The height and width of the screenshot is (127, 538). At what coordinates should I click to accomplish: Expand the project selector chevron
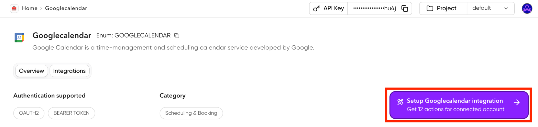(x=506, y=9)
